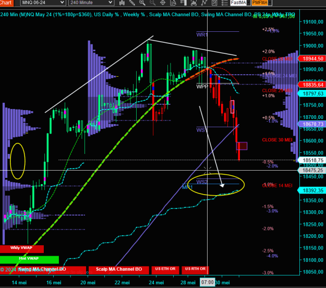Click the CLOSE 29 MEI label
The image size is (326, 288).
277,90
